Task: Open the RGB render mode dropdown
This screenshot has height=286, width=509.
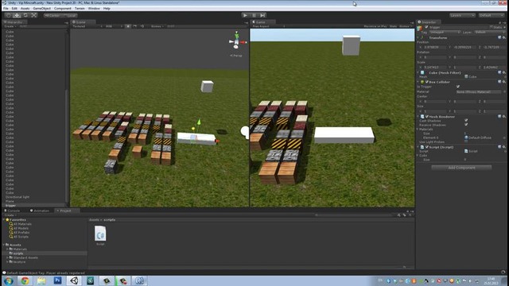Action: (x=115, y=26)
